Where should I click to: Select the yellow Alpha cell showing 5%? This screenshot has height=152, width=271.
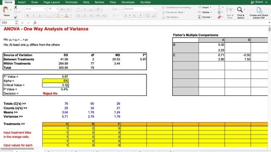click(x=55, y=81)
